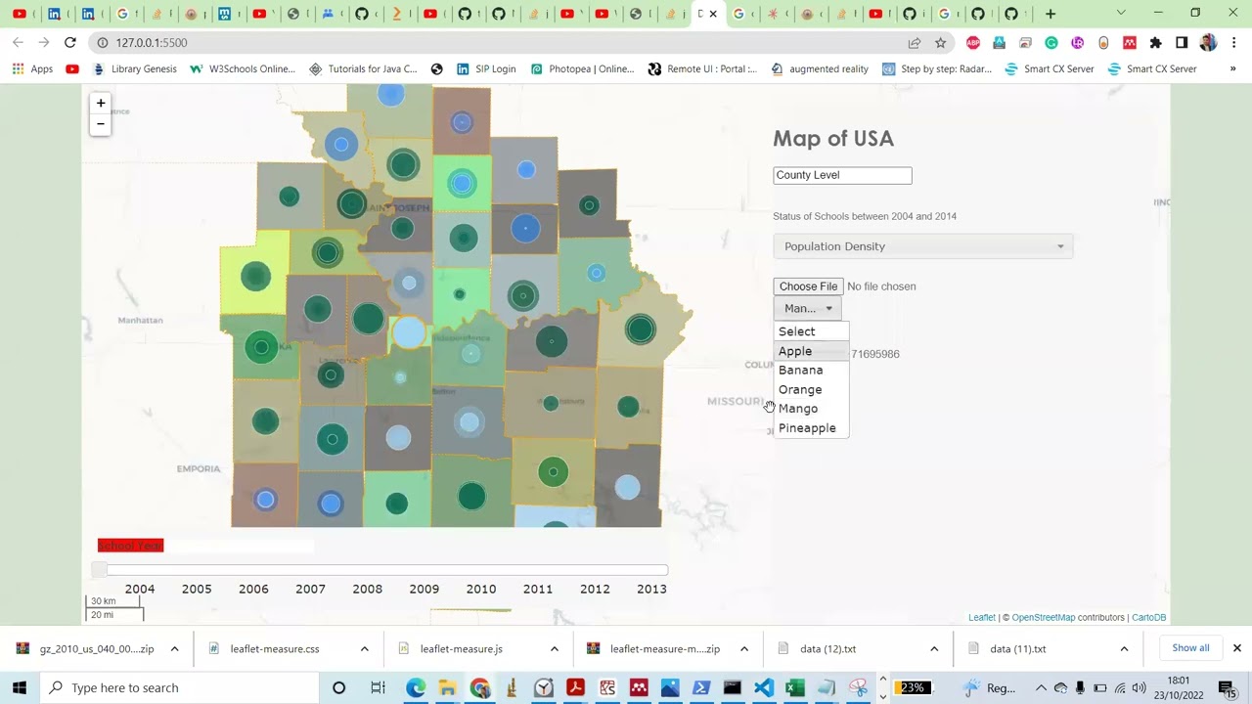Expand the Population Density dropdown
This screenshot has width=1252, height=704.
coord(922,246)
